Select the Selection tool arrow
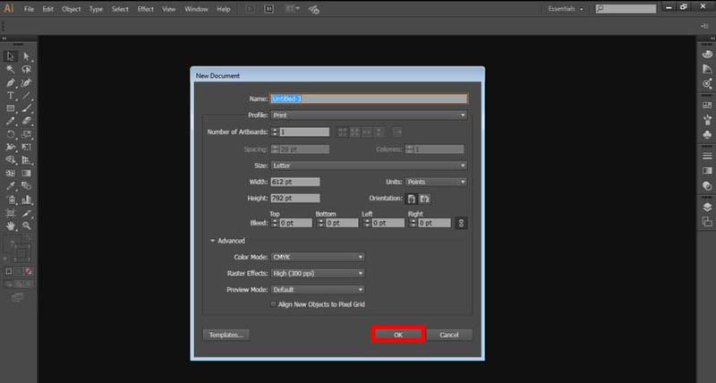This screenshot has width=716, height=383. click(x=11, y=56)
